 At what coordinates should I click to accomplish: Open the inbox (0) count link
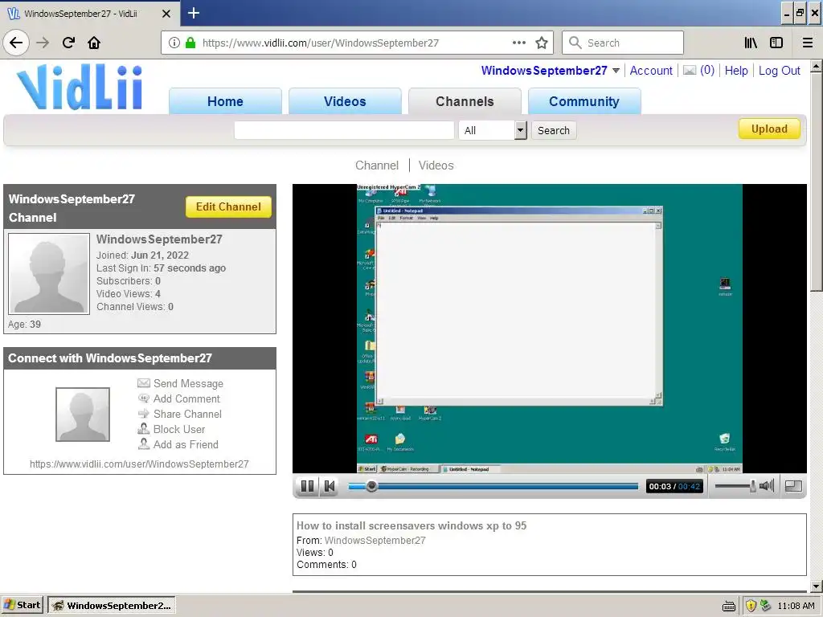pos(707,71)
